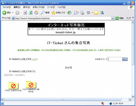Click the 前の35件へ previous link
Image resolution: width=136 pixels, height=106 pixels.
tap(9, 75)
